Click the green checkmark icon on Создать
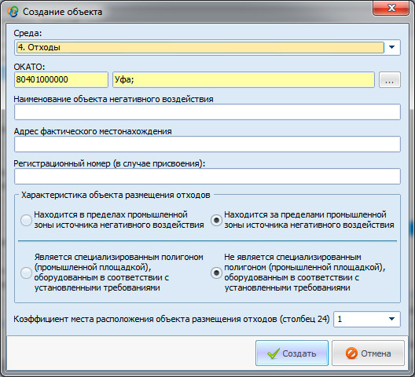This screenshot has width=415, height=377. pyautogui.click(x=274, y=353)
